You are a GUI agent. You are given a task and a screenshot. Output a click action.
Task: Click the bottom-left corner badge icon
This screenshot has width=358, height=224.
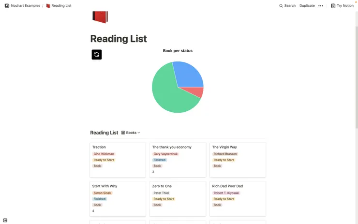coord(5,220)
